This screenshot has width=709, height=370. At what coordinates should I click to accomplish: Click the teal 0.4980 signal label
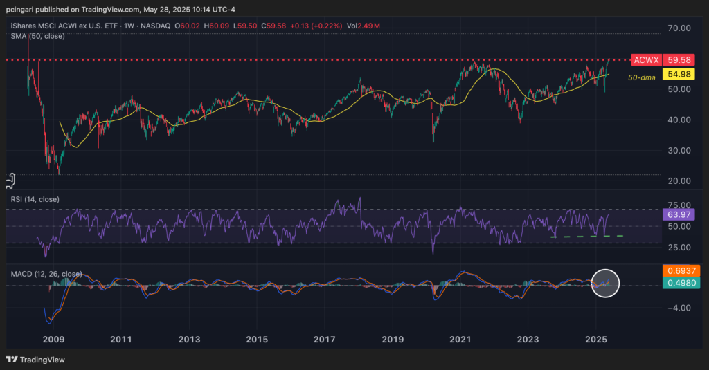tap(681, 283)
